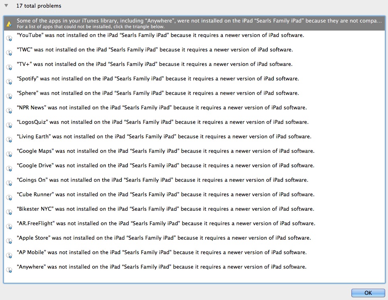Viewport: 388px width, 300px height.
Task: Select the "Google Drive" not installed message
Action: coord(165,166)
